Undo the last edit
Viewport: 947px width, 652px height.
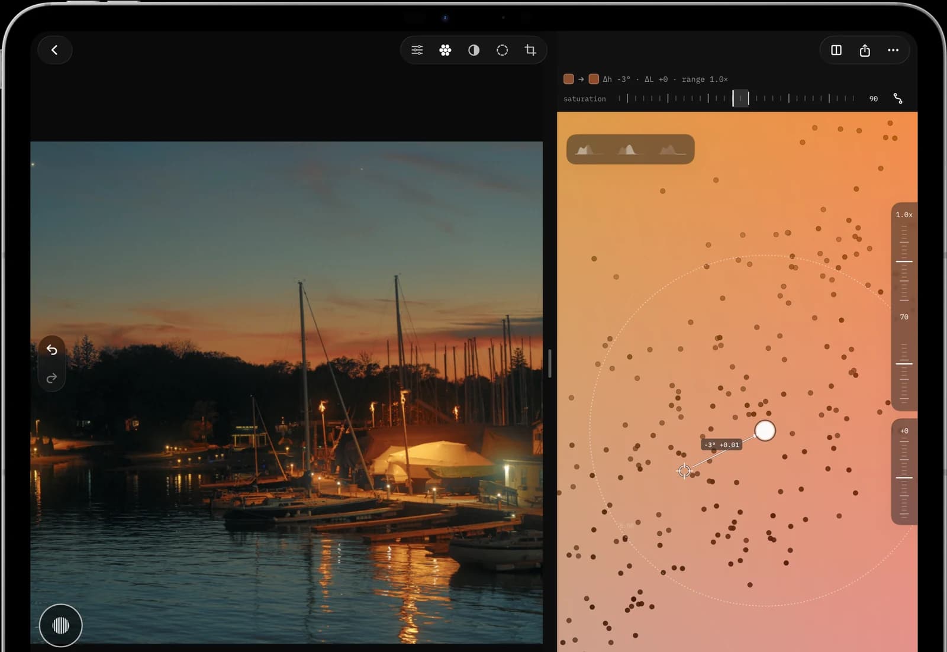click(x=52, y=350)
